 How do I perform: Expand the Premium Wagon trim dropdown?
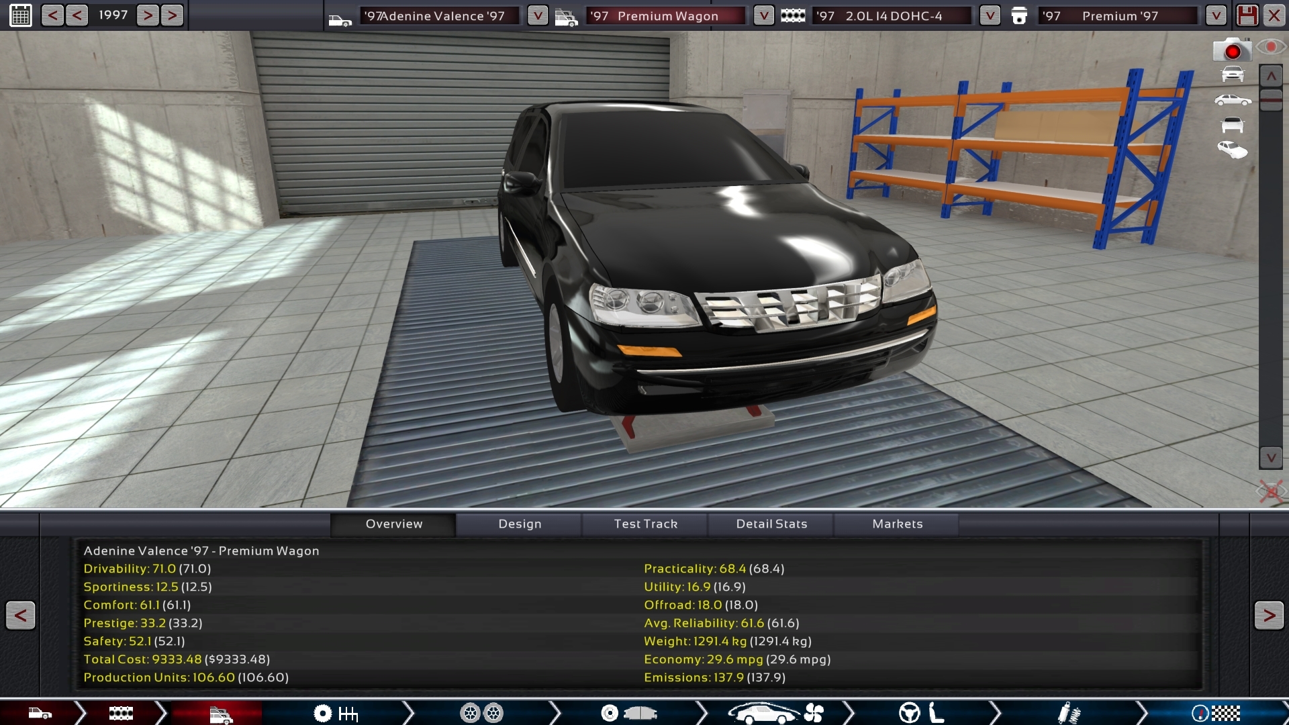(x=763, y=15)
